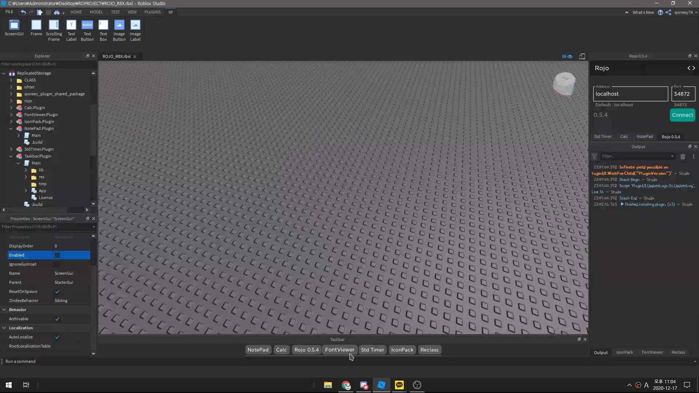The height and width of the screenshot is (393, 699).
Task: Collapse the ReplicatedStorage tree node
Action: pos(4,73)
